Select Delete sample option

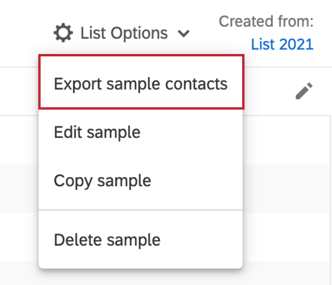(141, 240)
